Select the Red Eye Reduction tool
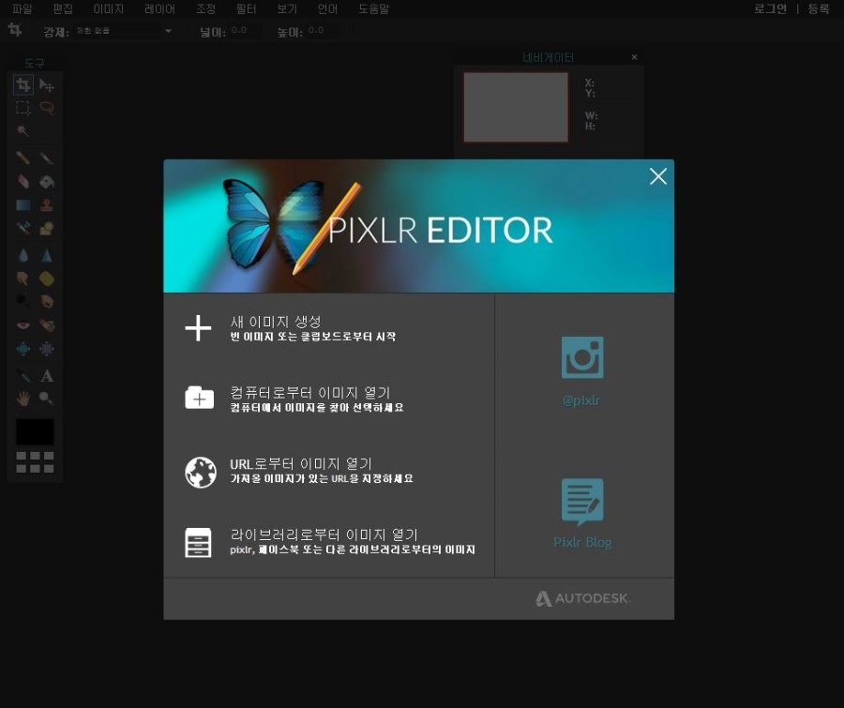844x708 pixels. [x=23, y=324]
